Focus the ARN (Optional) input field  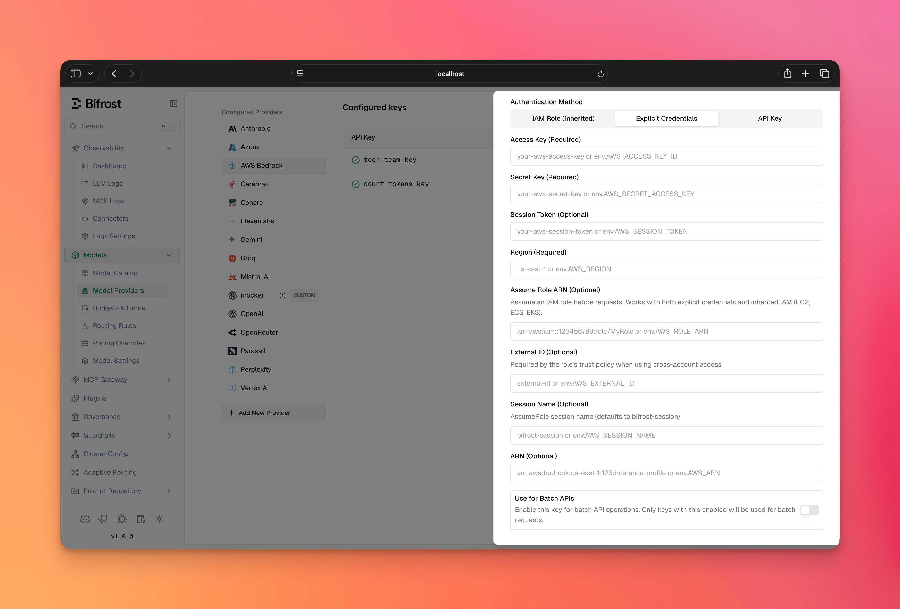[666, 473]
